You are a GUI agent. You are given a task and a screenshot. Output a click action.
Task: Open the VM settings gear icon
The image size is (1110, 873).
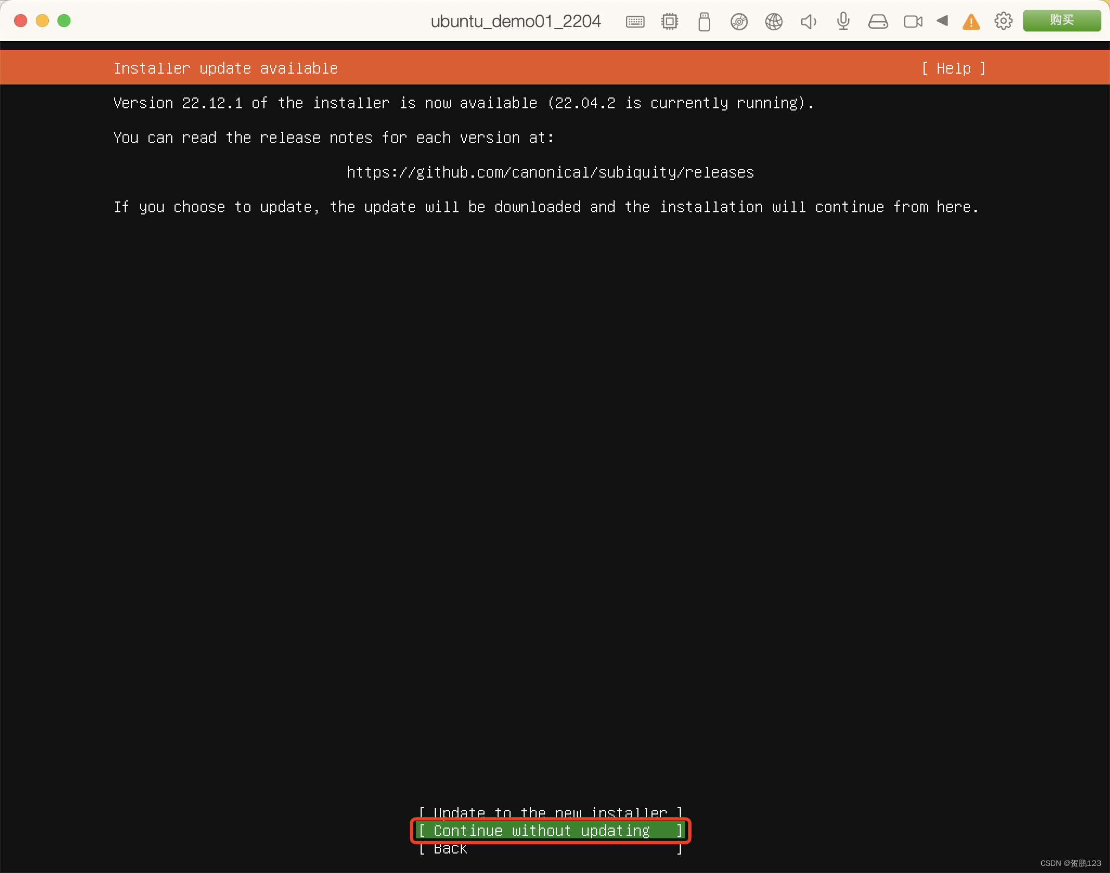point(1004,21)
